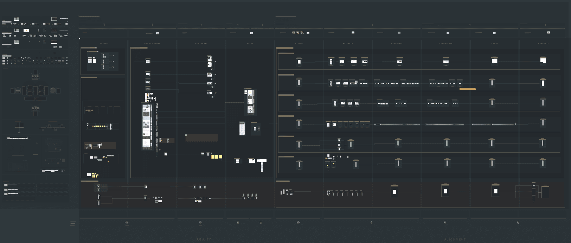This screenshot has width=571, height=243.
Task: Select the TOP OF FUNNEL column heading
Action: point(152,44)
